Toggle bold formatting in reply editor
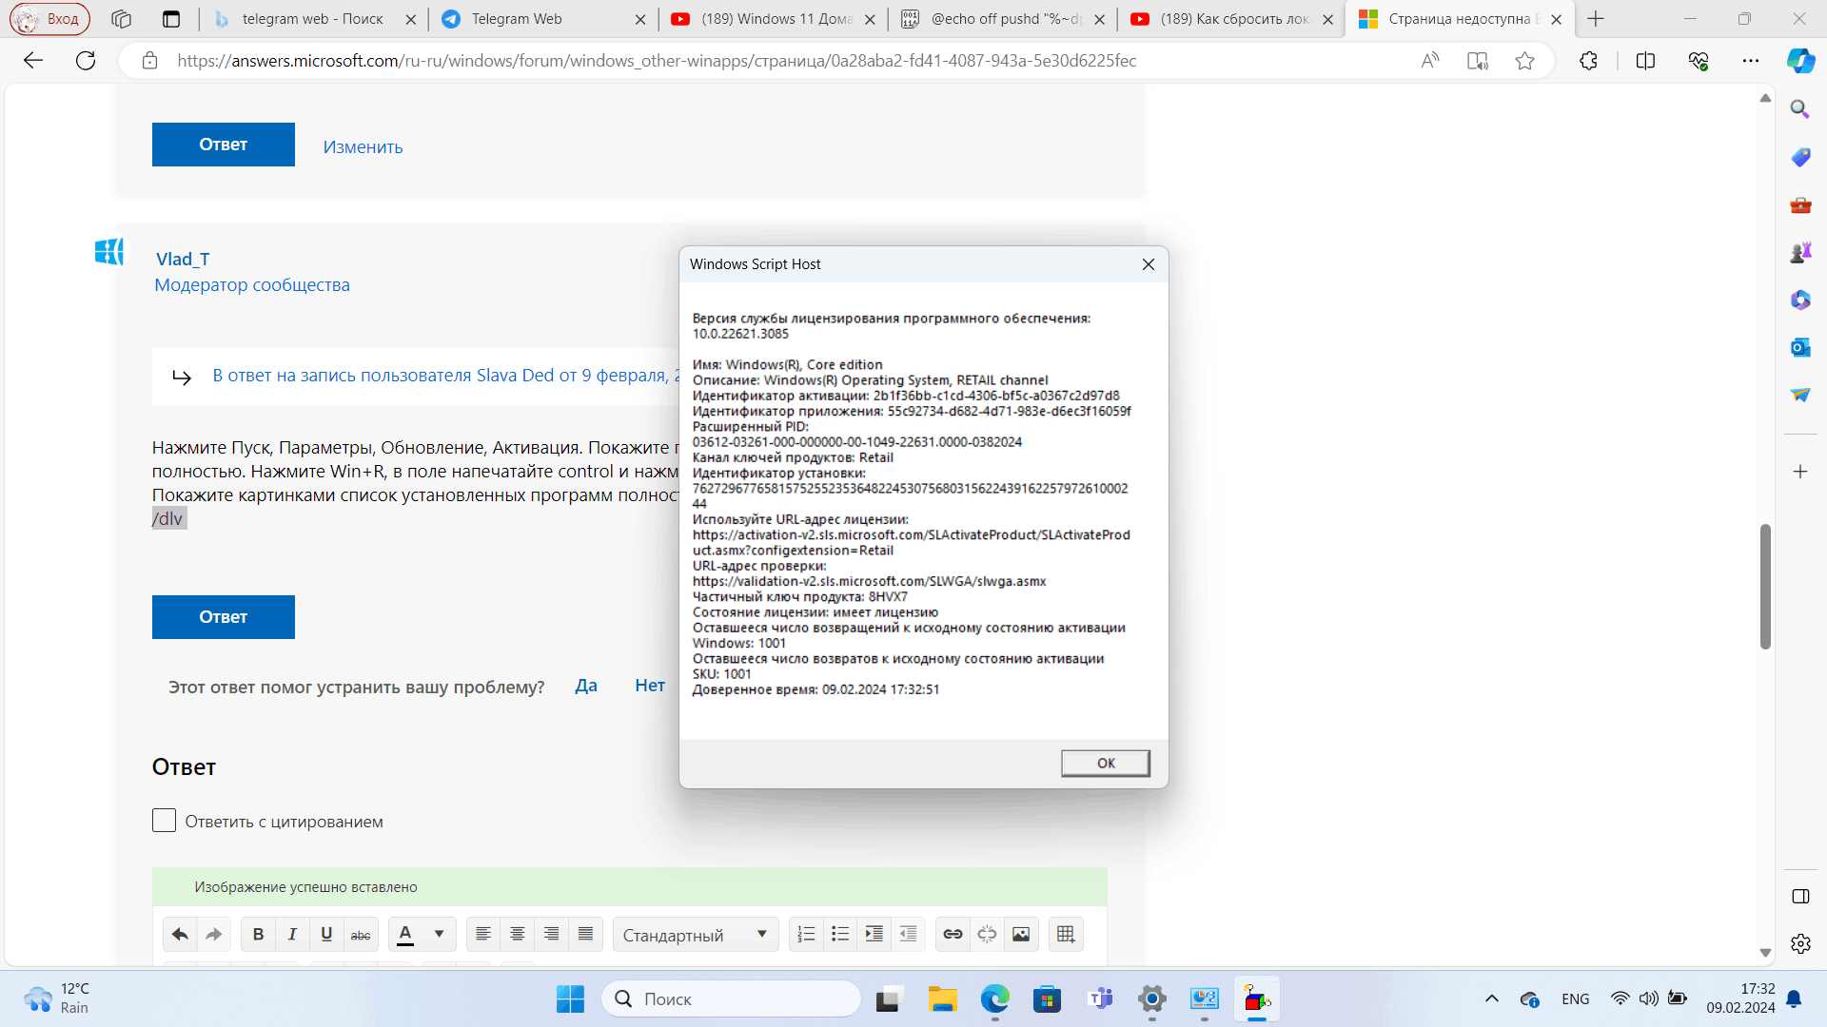The width and height of the screenshot is (1827, 1027). [x=258, y=935]
